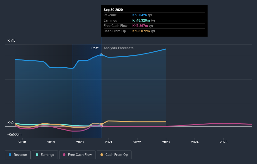Click the Revenue data point on Sep 30 2020
This screenshot has width=257, height=164.
[x=101, y=55]
